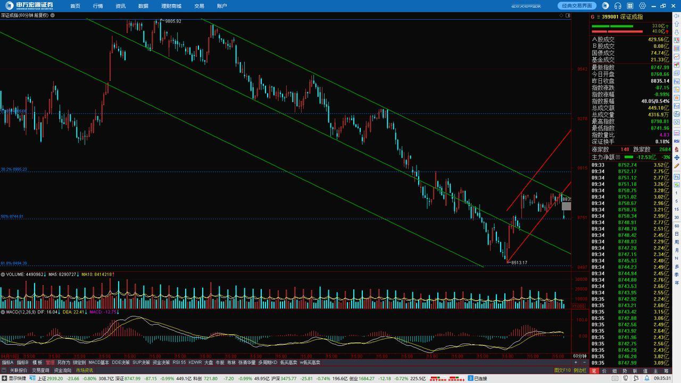Screen dimensions: 681x383
Task: Open the 首页 menu
Action: point(75,6)
